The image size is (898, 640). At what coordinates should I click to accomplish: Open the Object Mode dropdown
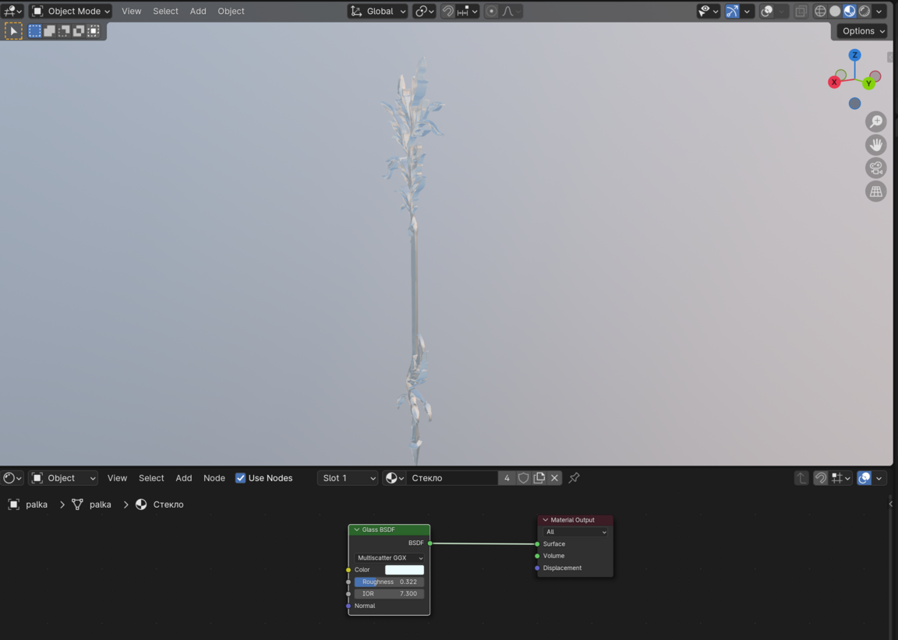click(70, 11)
